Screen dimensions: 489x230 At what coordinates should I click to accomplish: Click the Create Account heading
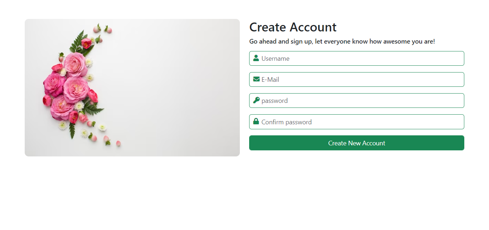293,27
